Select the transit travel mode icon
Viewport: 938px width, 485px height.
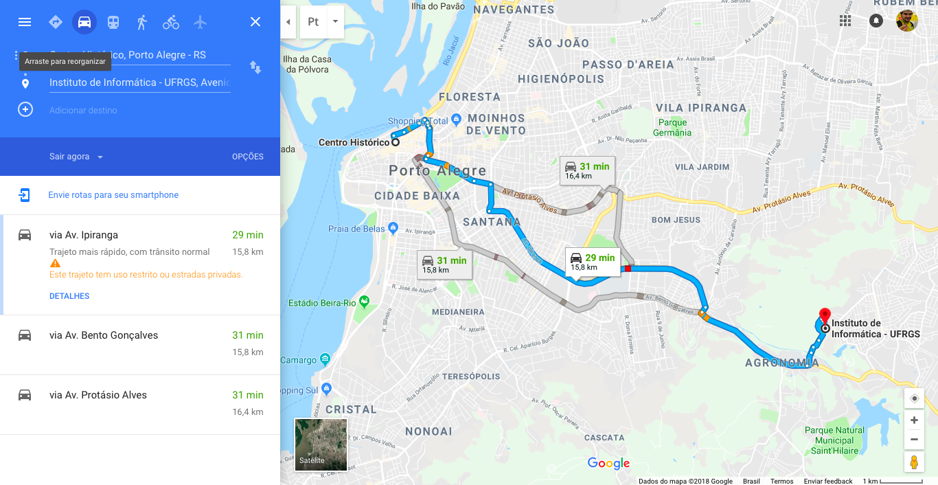pos(113,22)
